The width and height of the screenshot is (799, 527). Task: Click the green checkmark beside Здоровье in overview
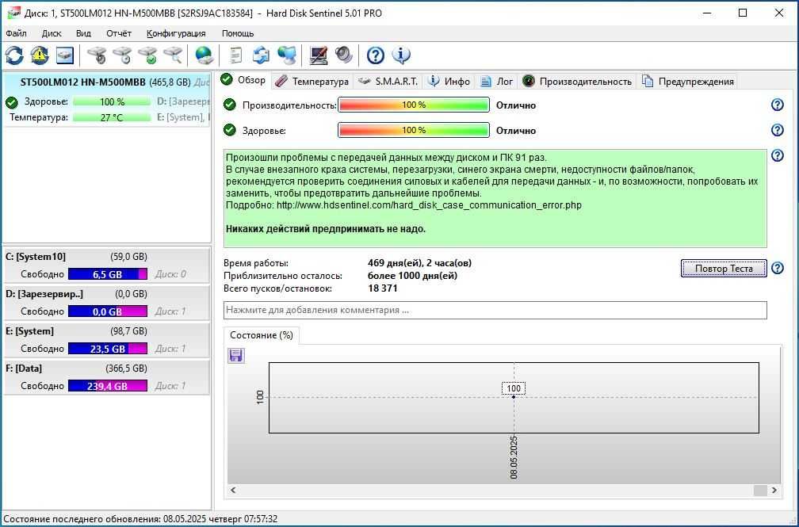pyautogui.click(x=230, y=130)
